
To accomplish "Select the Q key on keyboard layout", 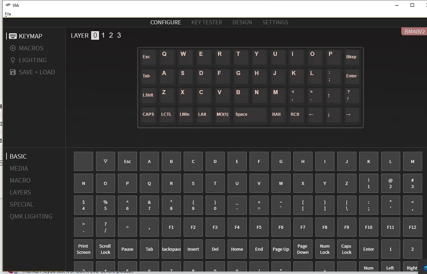I will 167,57.
